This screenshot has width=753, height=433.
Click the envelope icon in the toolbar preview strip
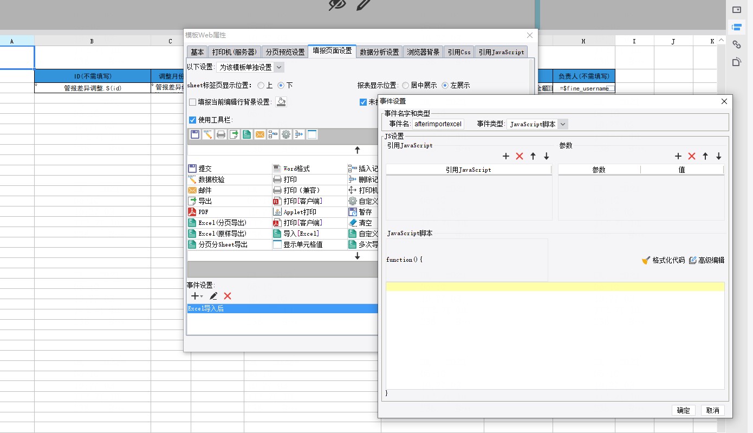click(x=259, y=134)
